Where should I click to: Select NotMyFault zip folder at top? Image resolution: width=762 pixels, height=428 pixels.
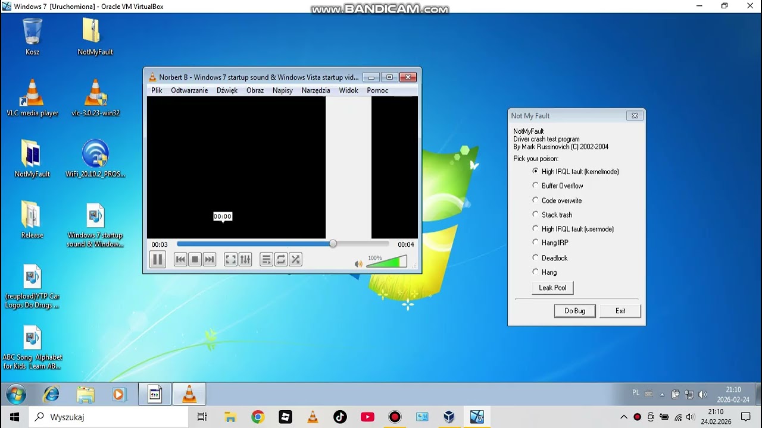click(x=95, y=37)
